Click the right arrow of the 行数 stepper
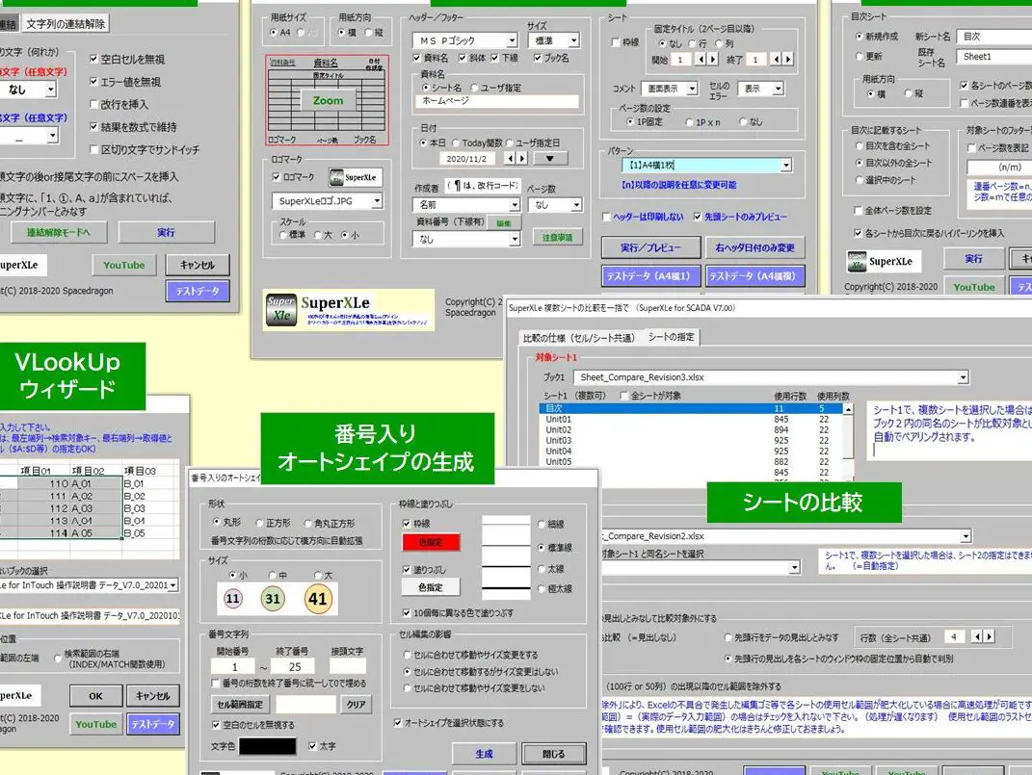 click(988, 637)
